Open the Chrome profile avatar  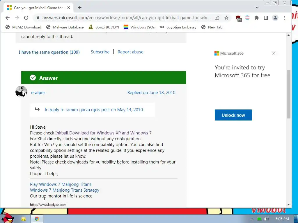pos(275,18)
